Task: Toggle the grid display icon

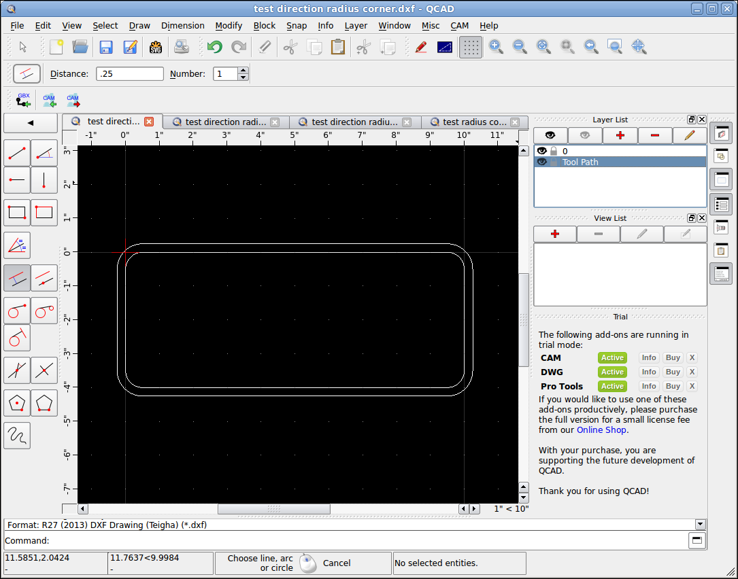Action: (471, 47)
